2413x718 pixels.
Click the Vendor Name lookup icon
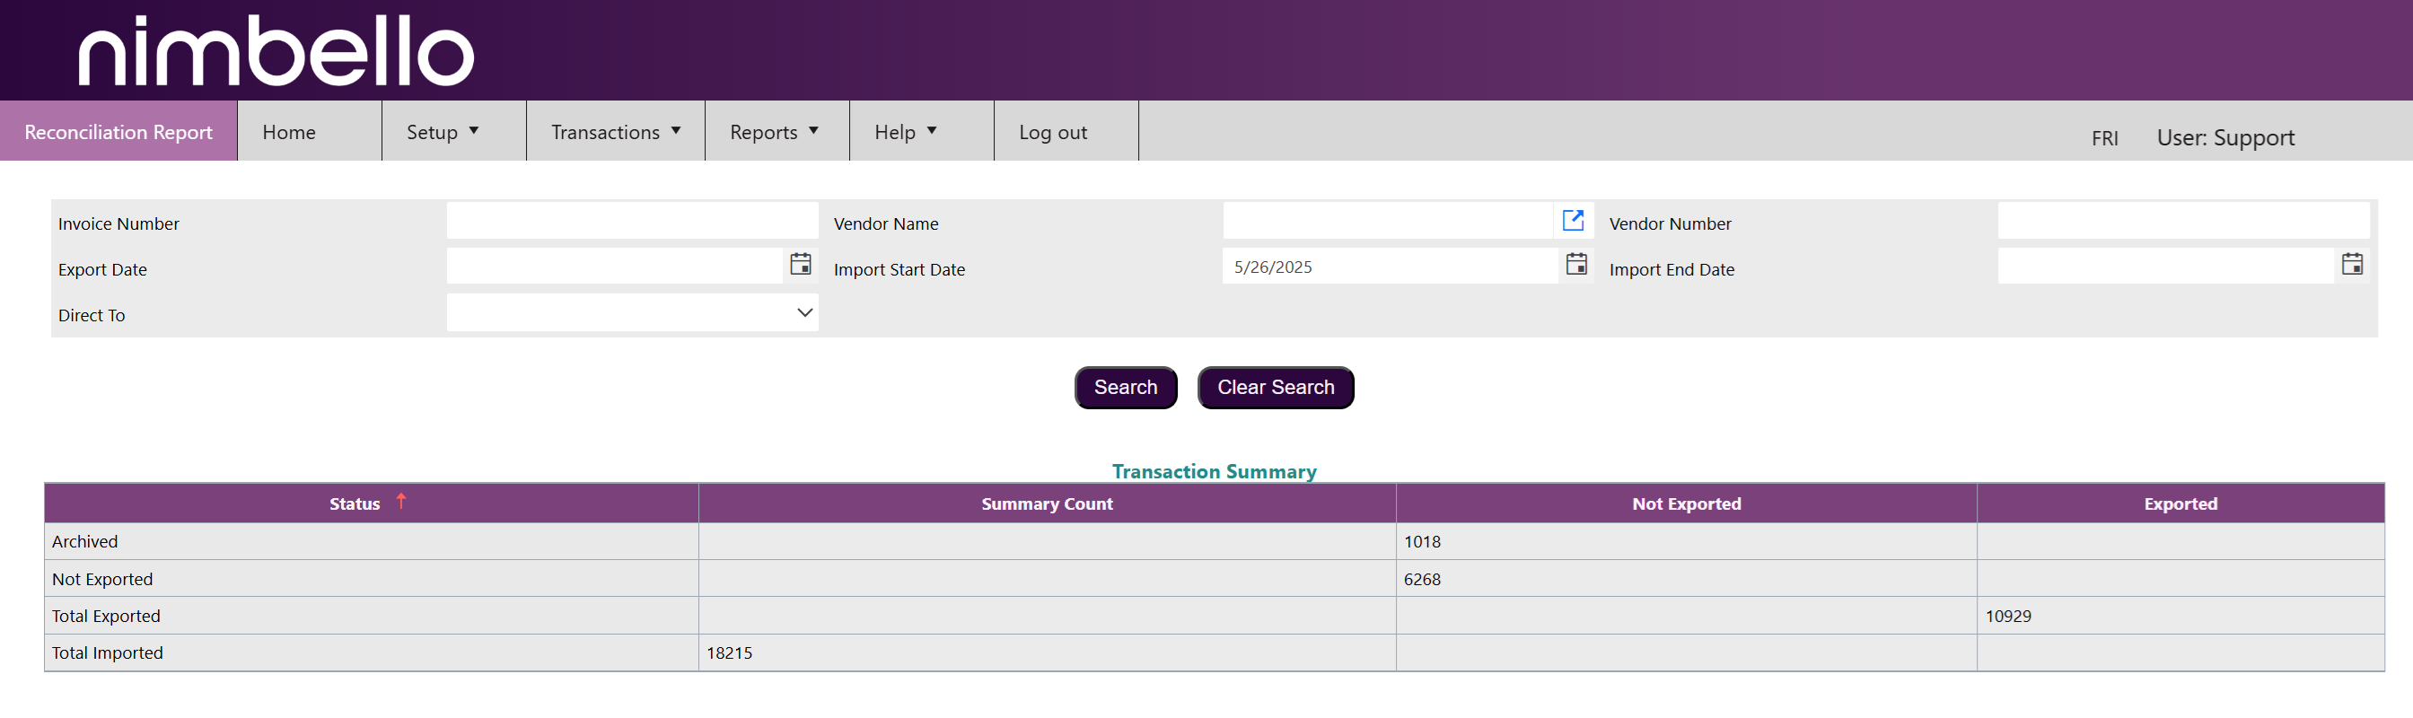(x=1573, y=220)
